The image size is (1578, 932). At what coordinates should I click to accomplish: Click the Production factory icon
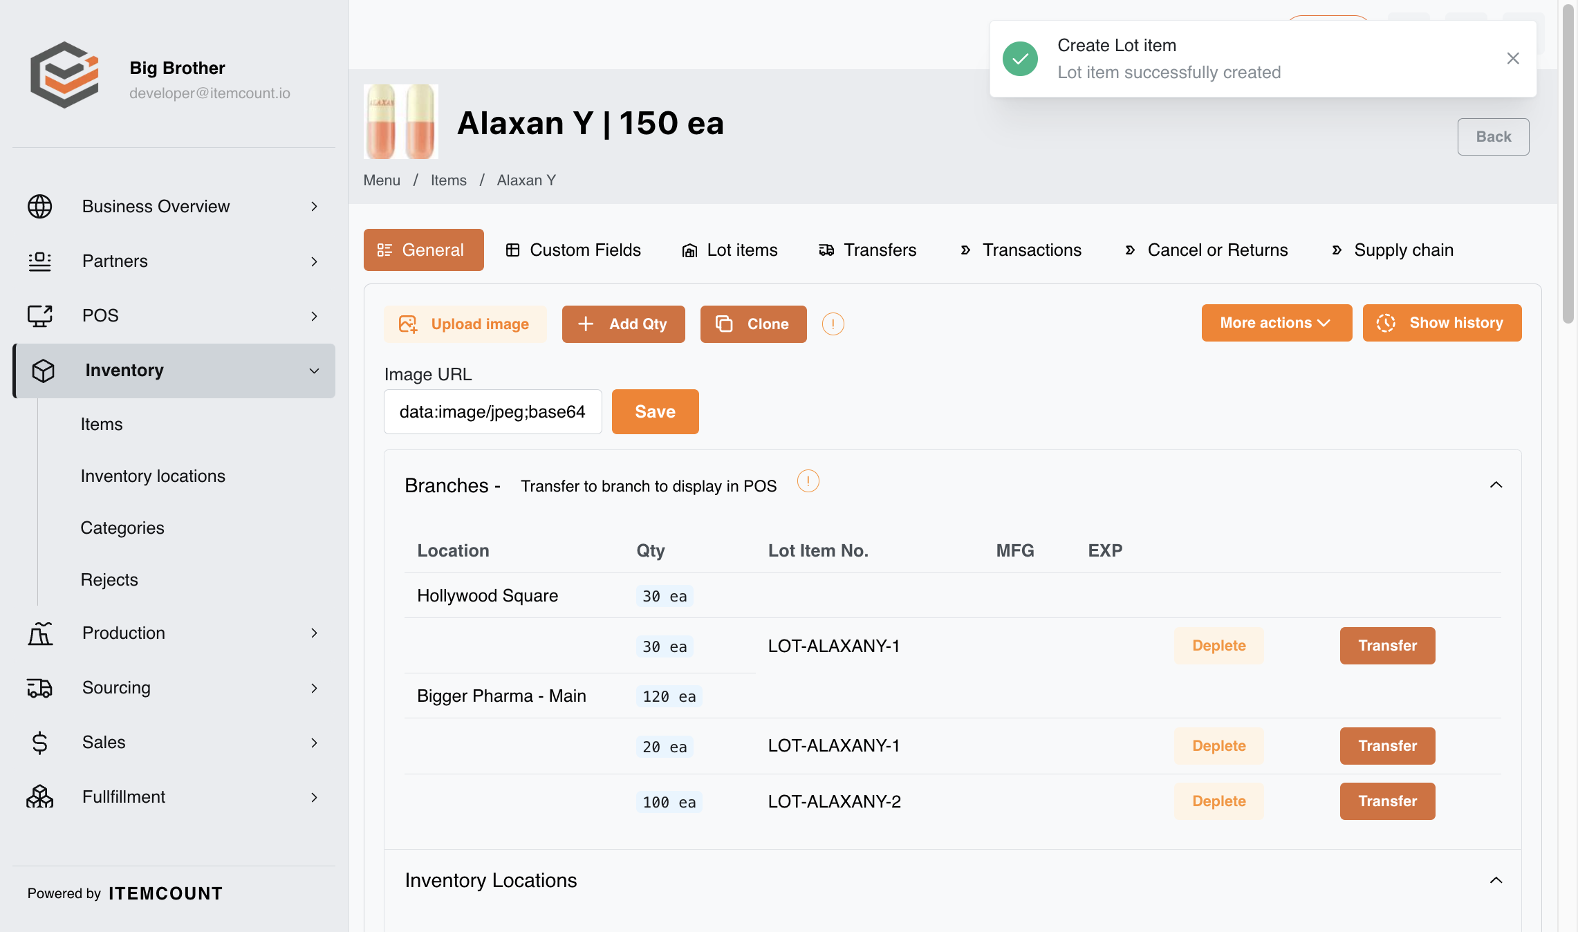pyautogui.click(x=39, y=633)
